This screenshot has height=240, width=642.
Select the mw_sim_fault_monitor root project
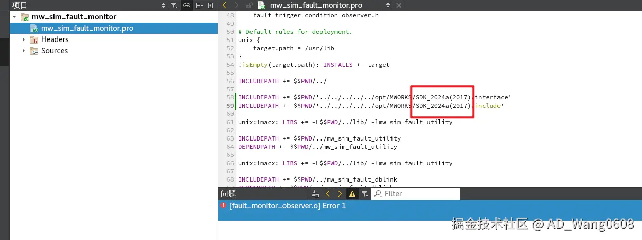[x=74, y=17]
